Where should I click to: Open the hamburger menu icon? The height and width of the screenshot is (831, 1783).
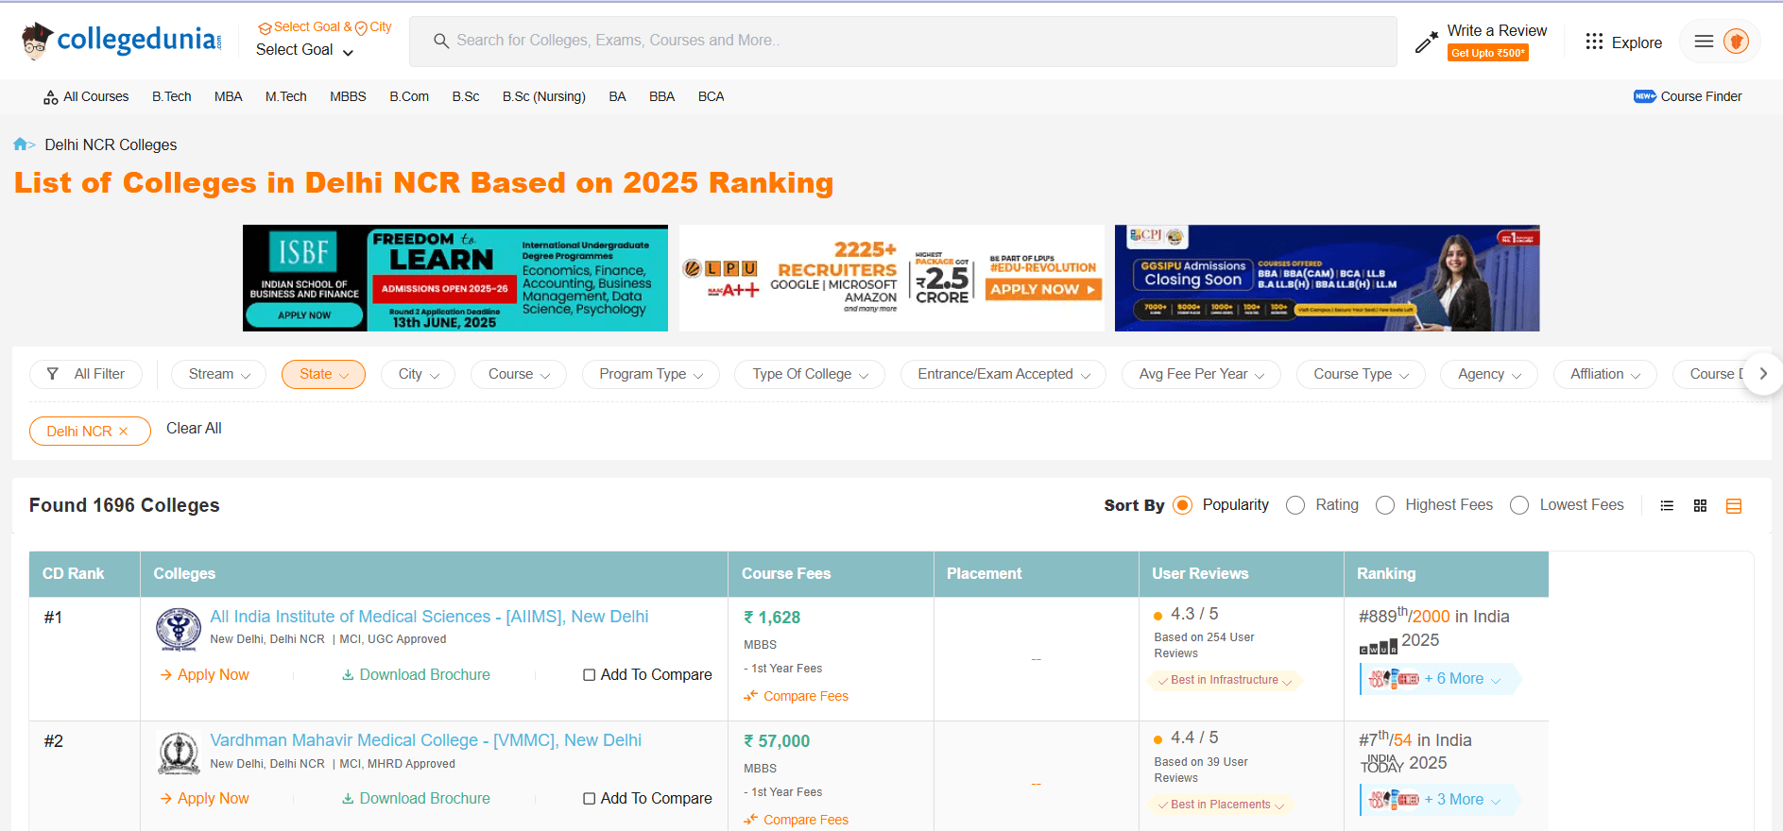pyautogui.click(x=1704, y=42)
